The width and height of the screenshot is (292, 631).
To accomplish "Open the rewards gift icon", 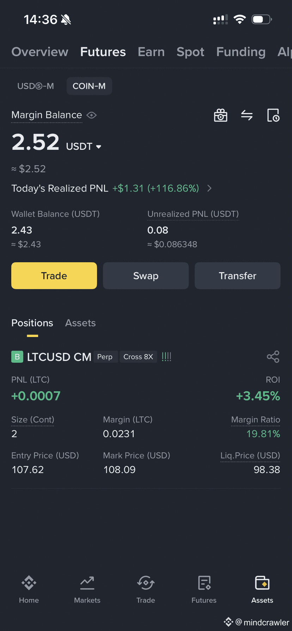I will [221, 115].
